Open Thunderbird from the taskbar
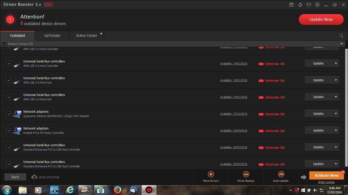Image resolution: width=348 pixels, height=195 pixels. tap(133, 190)
